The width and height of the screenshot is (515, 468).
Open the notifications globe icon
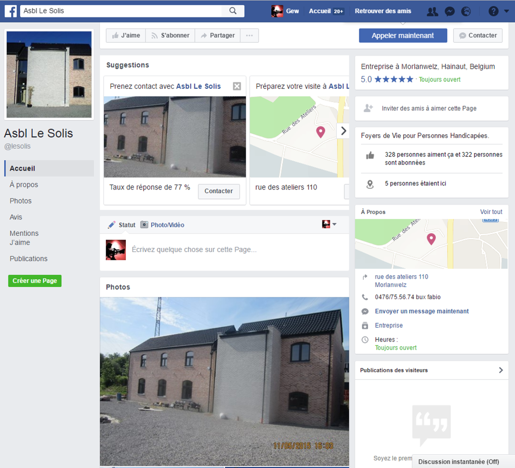point(466,12)
